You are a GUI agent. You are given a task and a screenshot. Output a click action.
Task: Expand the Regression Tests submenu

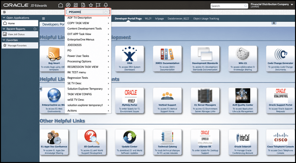tap(88, 78)
